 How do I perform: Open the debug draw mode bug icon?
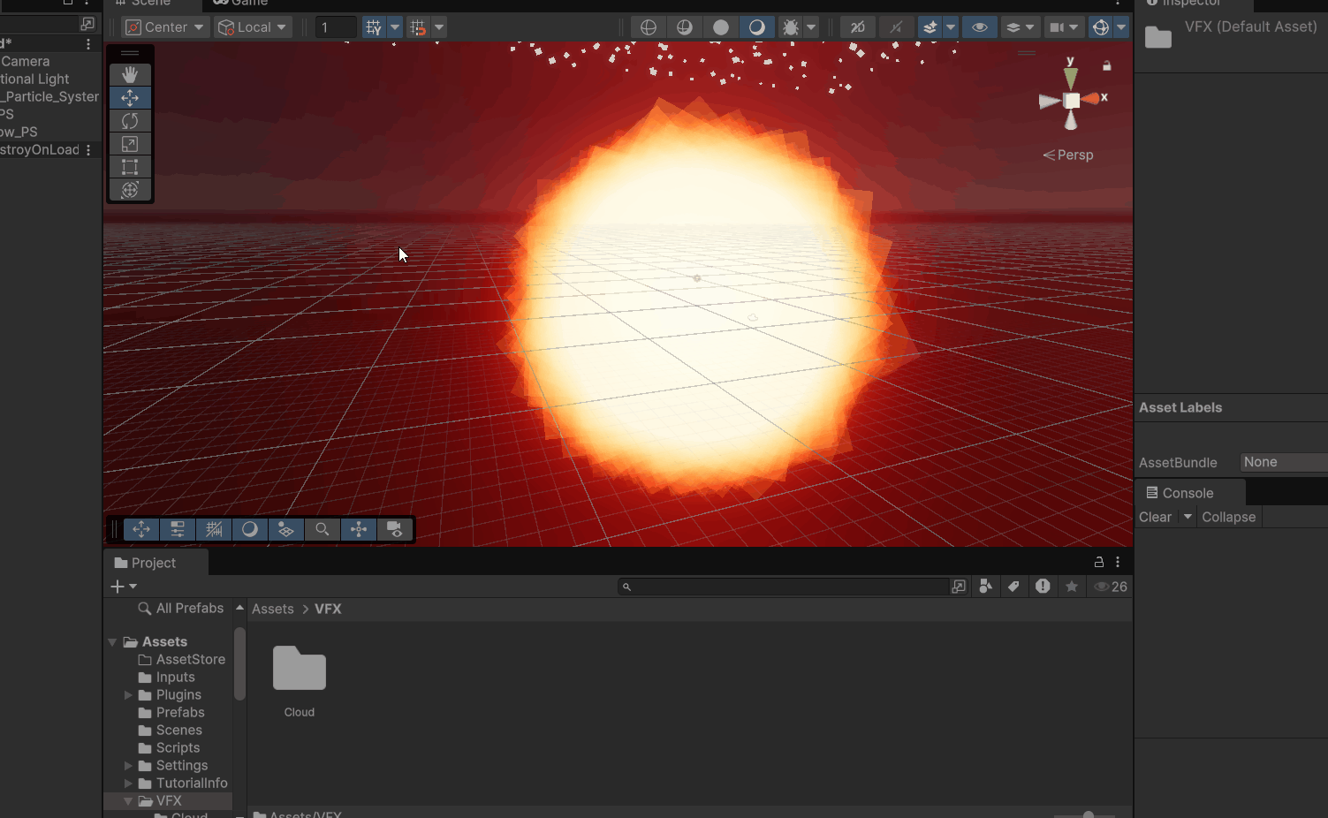coord(791,27)
